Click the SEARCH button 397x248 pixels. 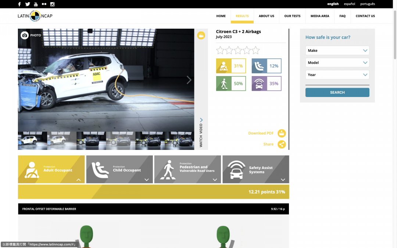point(337,92)
